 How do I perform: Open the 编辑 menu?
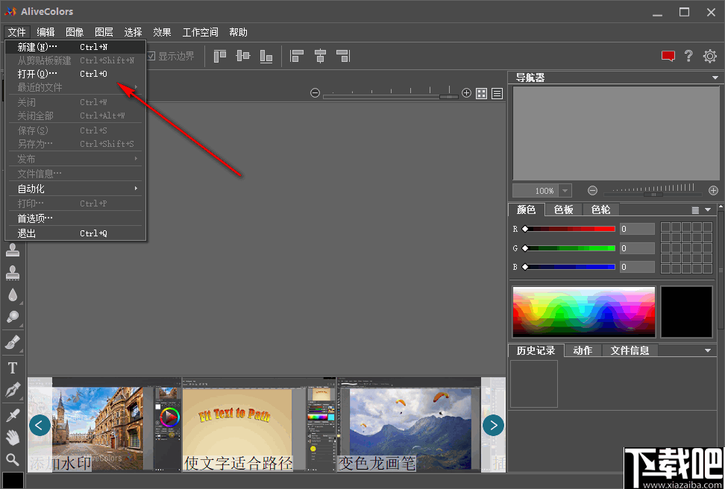[x=45, y=32]
